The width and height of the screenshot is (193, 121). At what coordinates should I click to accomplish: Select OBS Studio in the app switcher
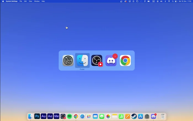click(97, 60)
